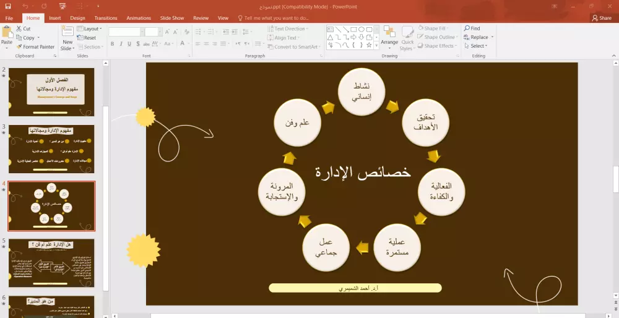619x318 pixels.
Task: Select the Oval shape in gallery
Action: pos(361,30)
